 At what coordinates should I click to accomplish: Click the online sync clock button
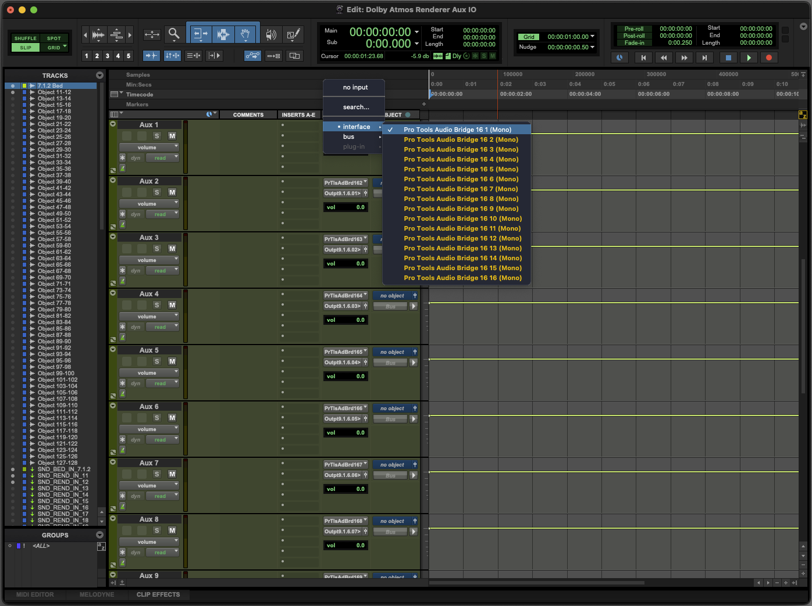619,58
